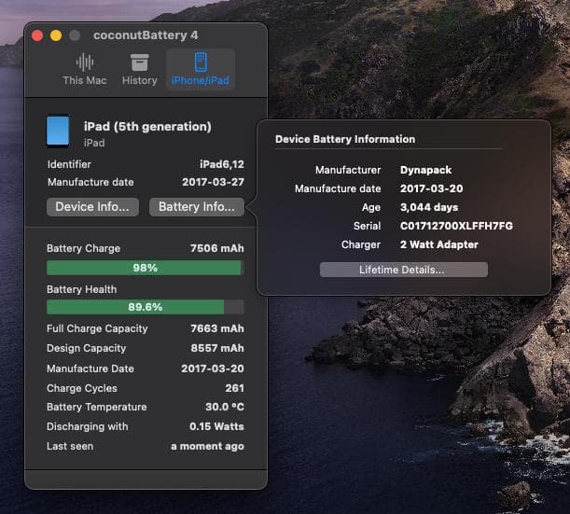The width and height of the screenshot is (570, 514).
Task: Open the This Mac waveform icon
Action: (x=85, y=63)
